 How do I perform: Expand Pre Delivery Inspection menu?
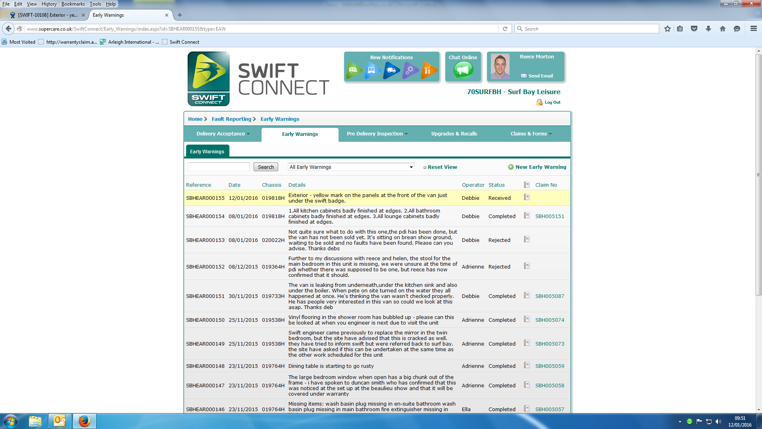[x=377, y=134]
